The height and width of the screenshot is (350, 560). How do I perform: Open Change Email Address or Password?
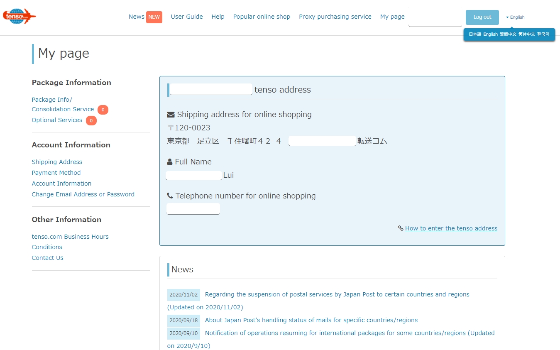(83, 194)
